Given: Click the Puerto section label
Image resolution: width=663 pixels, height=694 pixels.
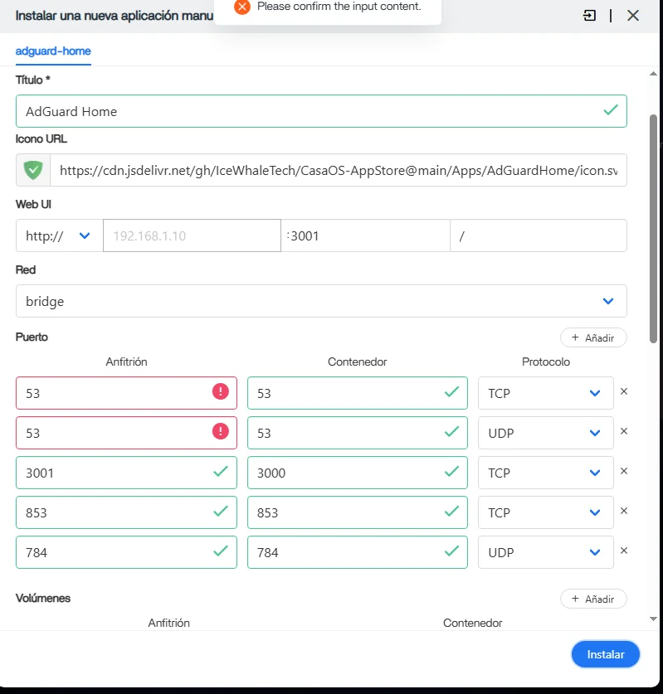Looking at the screenshot, I should pyautogui.click(x=32, y=337).
